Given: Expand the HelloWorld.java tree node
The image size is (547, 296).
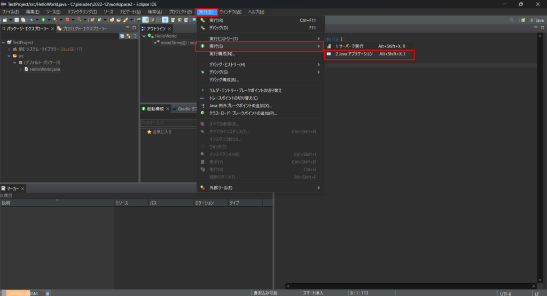Looking at the screenshot, I should click(x=20, y=69).
